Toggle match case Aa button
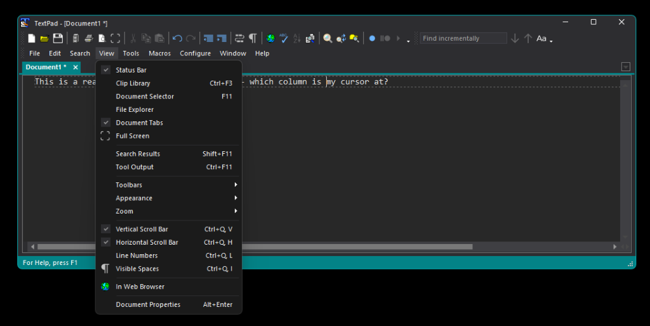Screen dimensions: 650x326 541,38
